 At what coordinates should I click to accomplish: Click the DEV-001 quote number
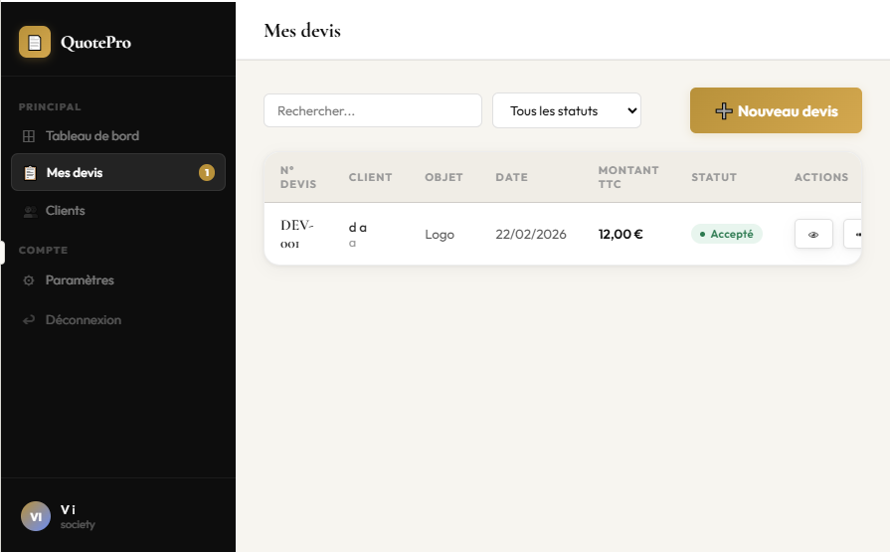296,234
